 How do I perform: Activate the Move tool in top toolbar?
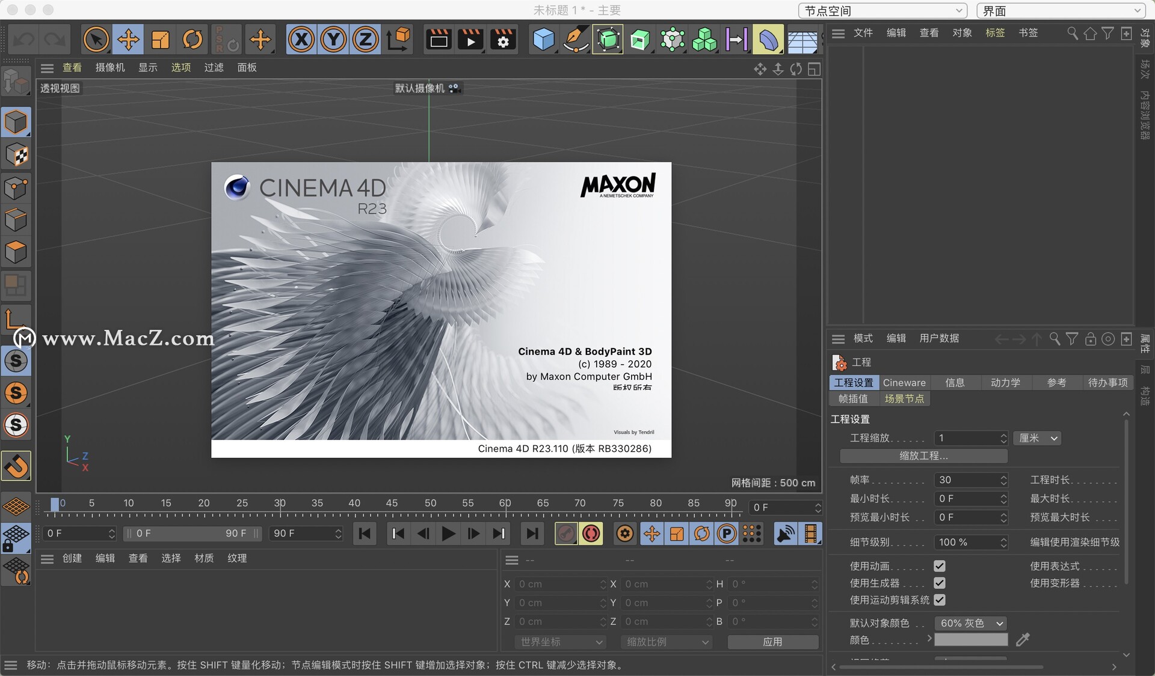click(x=128, y=40)
